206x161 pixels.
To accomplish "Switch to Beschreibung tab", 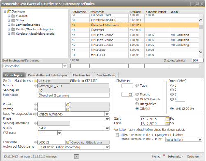I will (x=106, y=75).
